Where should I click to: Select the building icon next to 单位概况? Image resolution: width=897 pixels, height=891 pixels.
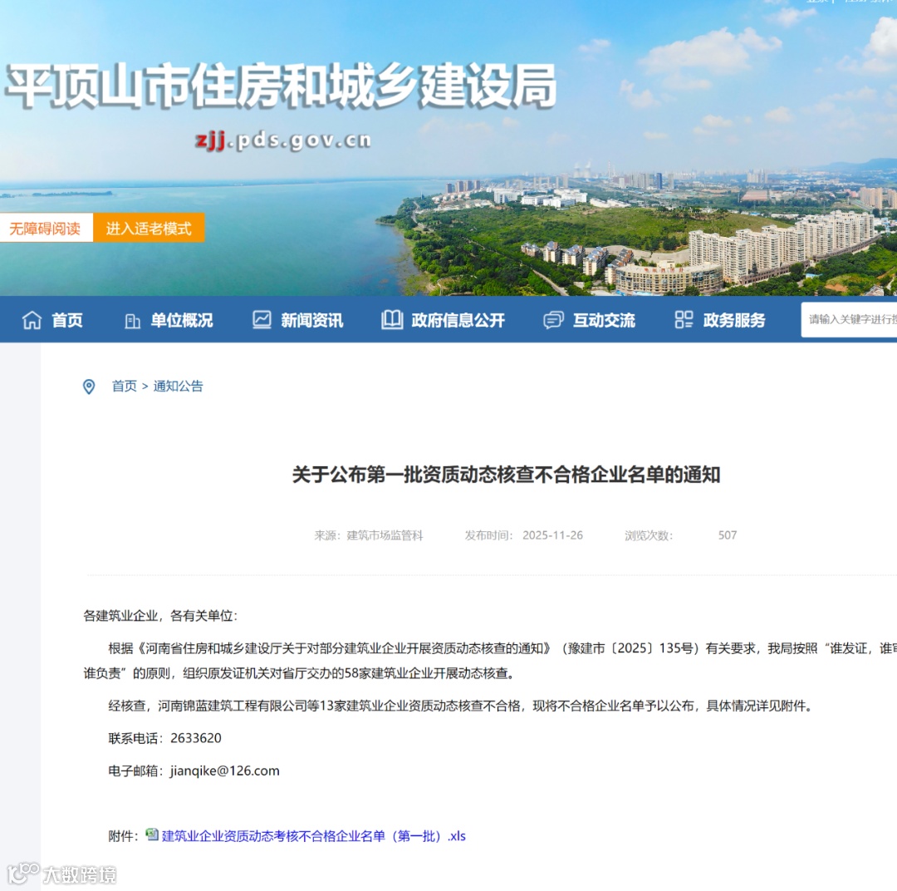131,320
